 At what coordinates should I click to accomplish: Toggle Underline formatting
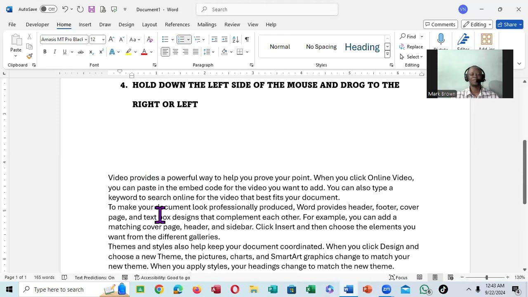point(64,52)
